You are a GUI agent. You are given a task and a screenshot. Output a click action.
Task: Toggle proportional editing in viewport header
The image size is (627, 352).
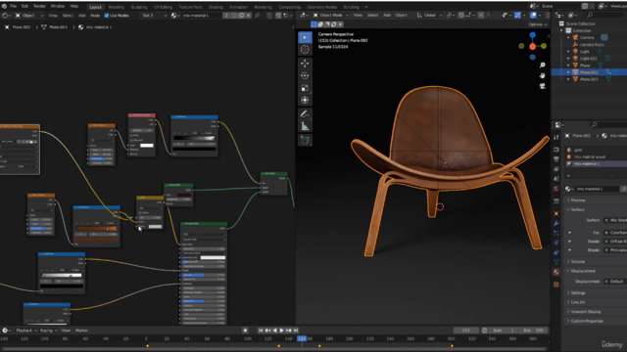481,16
